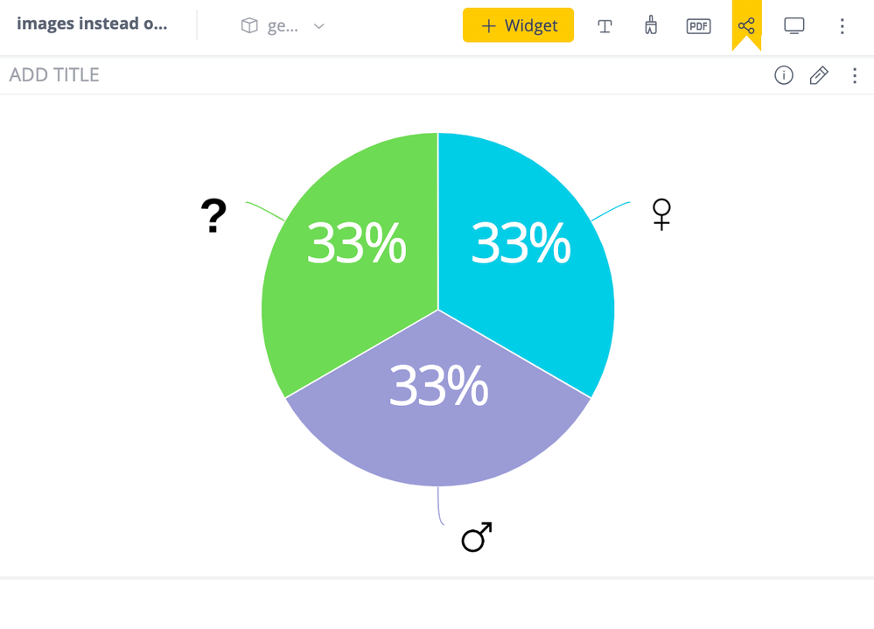Click the question mark pie label
Viewport: 874px width, 629px height.
click(x=213, y=215)
